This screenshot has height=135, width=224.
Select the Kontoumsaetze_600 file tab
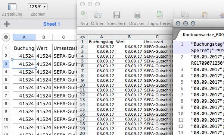[x=203, y=35]
